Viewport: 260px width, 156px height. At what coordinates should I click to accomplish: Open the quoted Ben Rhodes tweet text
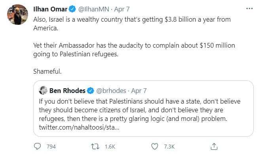click(140, 110)
